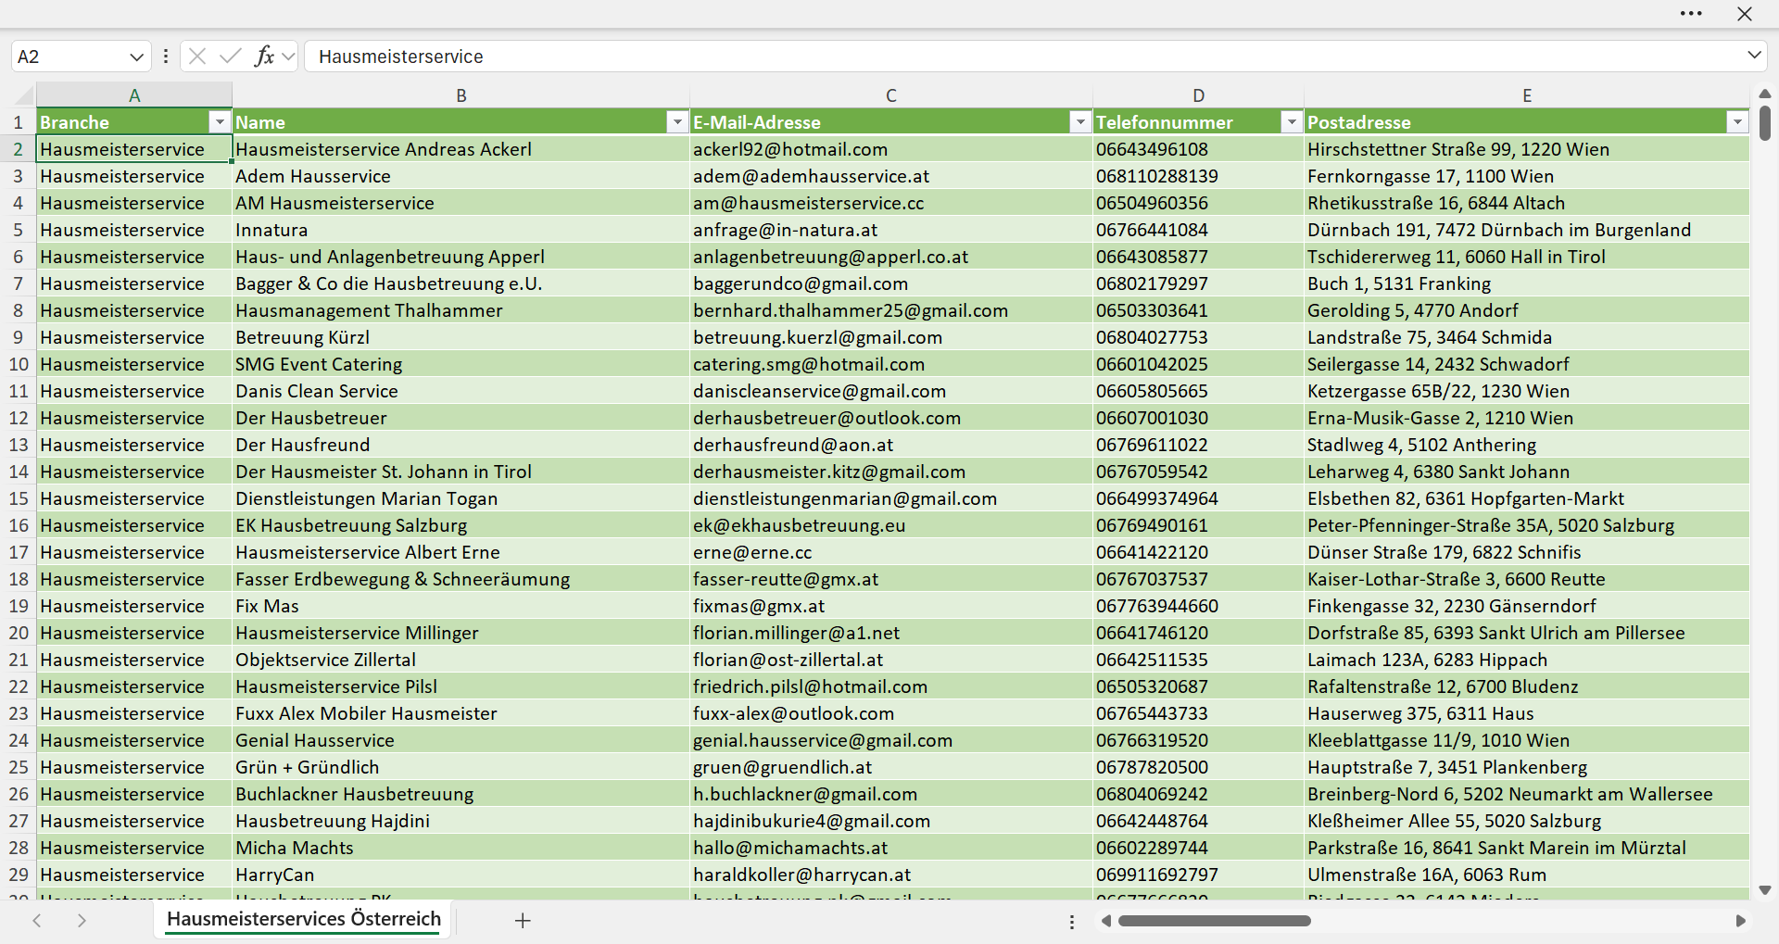Go to next sheet with right arrow
Screen dimensions: 1779x944
[82, 920]
